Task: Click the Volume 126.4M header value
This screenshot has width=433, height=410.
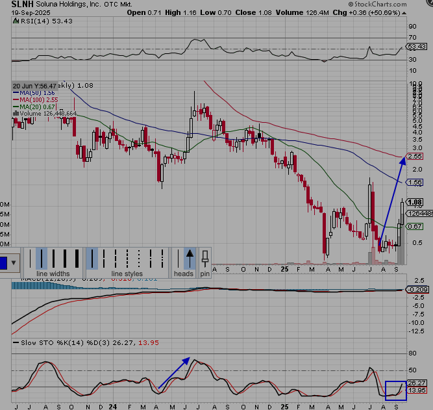Action: (302, 13)
